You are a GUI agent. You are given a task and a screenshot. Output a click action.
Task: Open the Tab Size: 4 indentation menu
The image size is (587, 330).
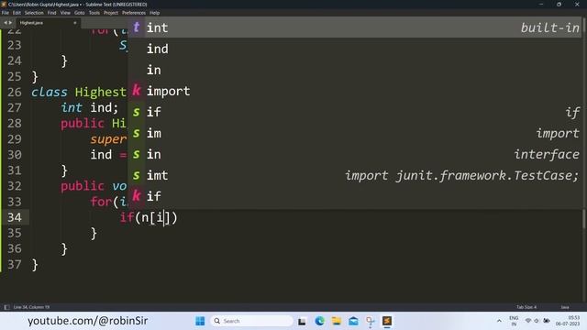tap(526, 307)
